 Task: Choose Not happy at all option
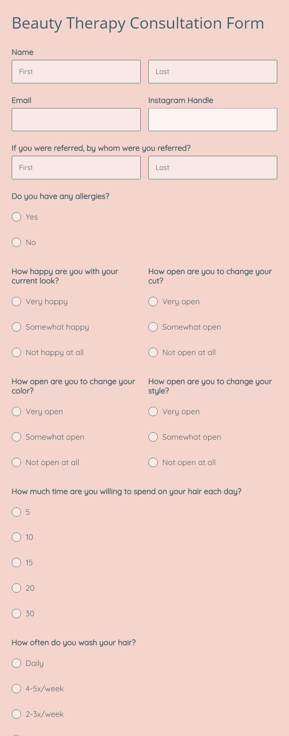(16, 352)
